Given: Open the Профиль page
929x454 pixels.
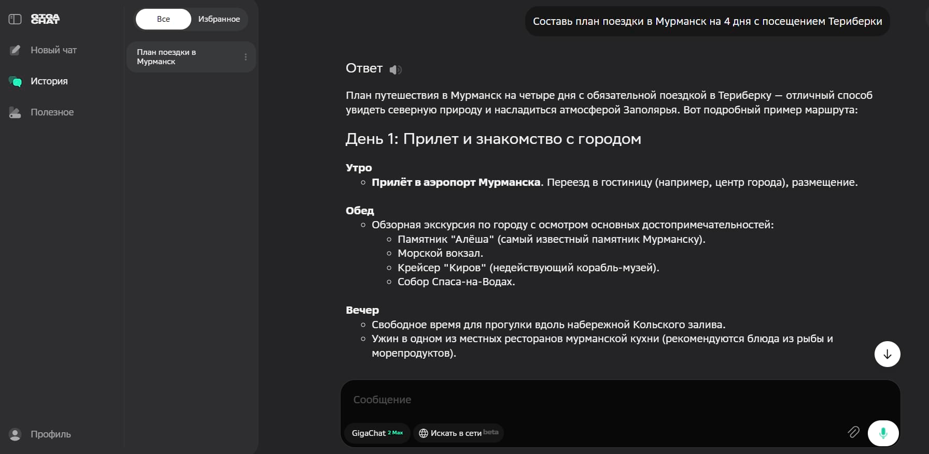Looking at the screenshot, I should (x=51, y=434).
